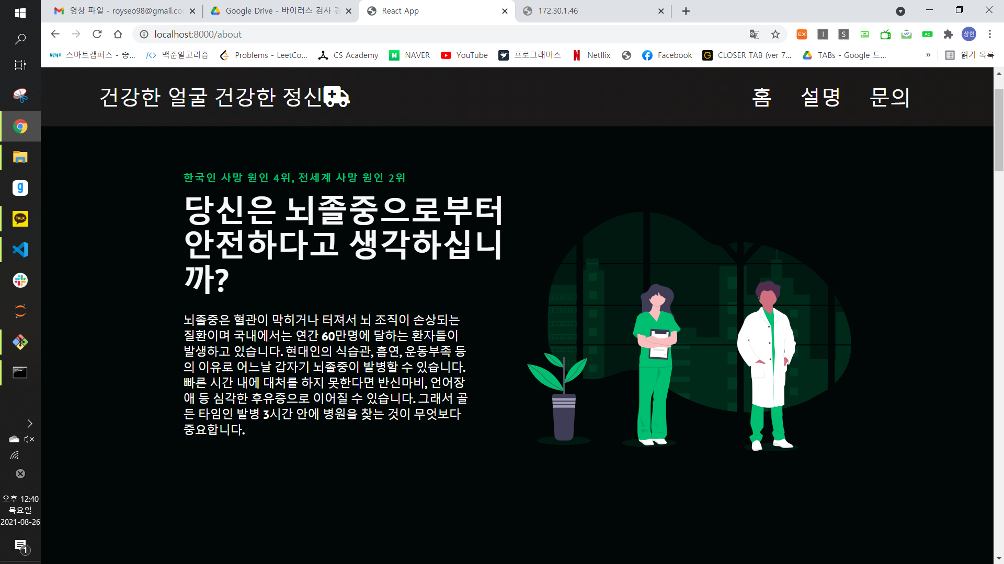Expand hidden bookmarks with double chevron
The width and height of the screenshot is (1004, 564).
tap(928, 55)
